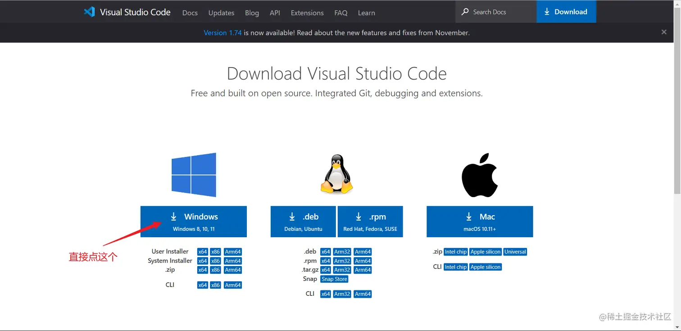Click the Windows logo image
The image size is (681, 331).
click(x=194, y=175)
